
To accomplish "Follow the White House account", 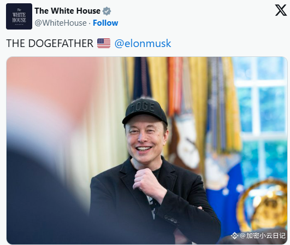I will [105, 23].
